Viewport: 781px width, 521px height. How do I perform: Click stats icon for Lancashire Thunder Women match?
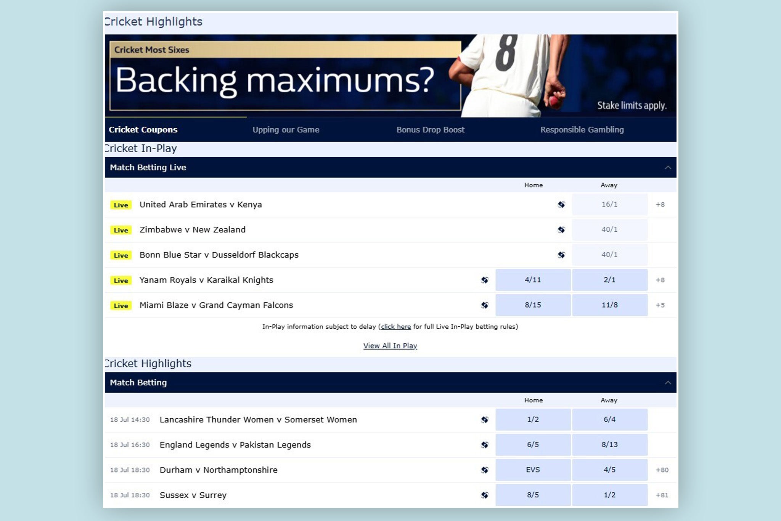click(x=485, y=420)
